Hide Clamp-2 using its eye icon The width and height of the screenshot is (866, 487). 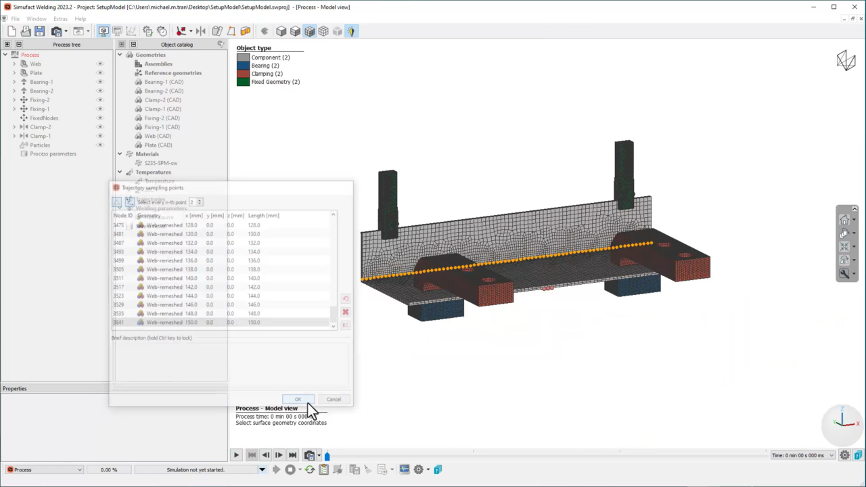point(100,127)
